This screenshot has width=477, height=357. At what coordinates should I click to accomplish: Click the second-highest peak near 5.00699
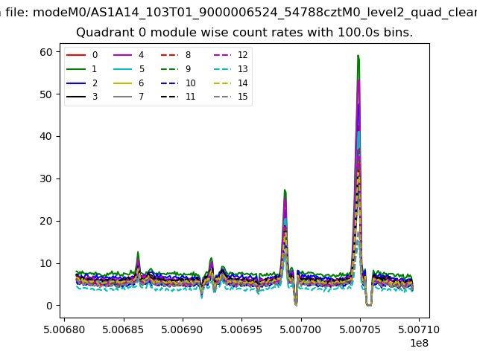tap(285, 191)
